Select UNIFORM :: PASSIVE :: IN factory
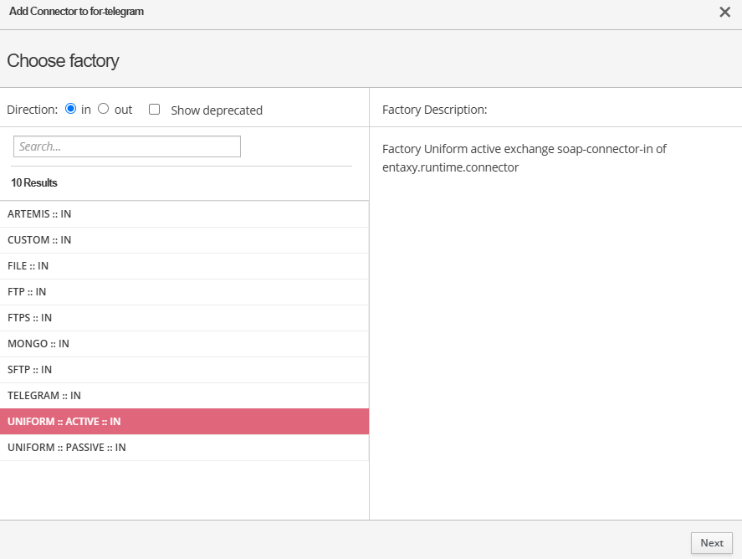This screenshot has height=559, width=742. point(67,448)
